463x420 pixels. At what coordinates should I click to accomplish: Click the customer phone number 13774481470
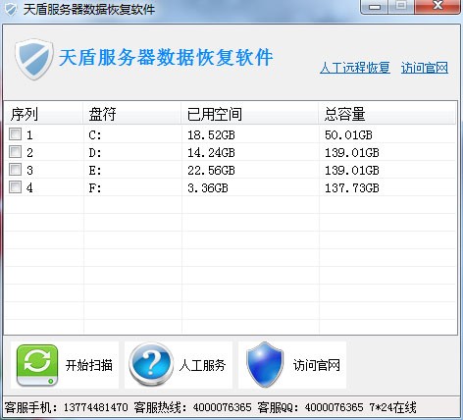coord(95,407)
